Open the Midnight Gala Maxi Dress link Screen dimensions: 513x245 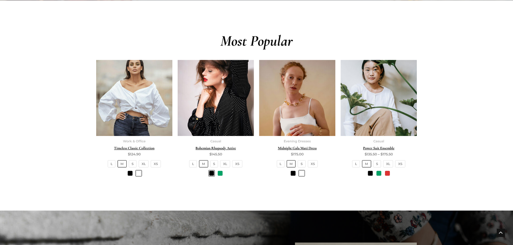tap(297, 148)
